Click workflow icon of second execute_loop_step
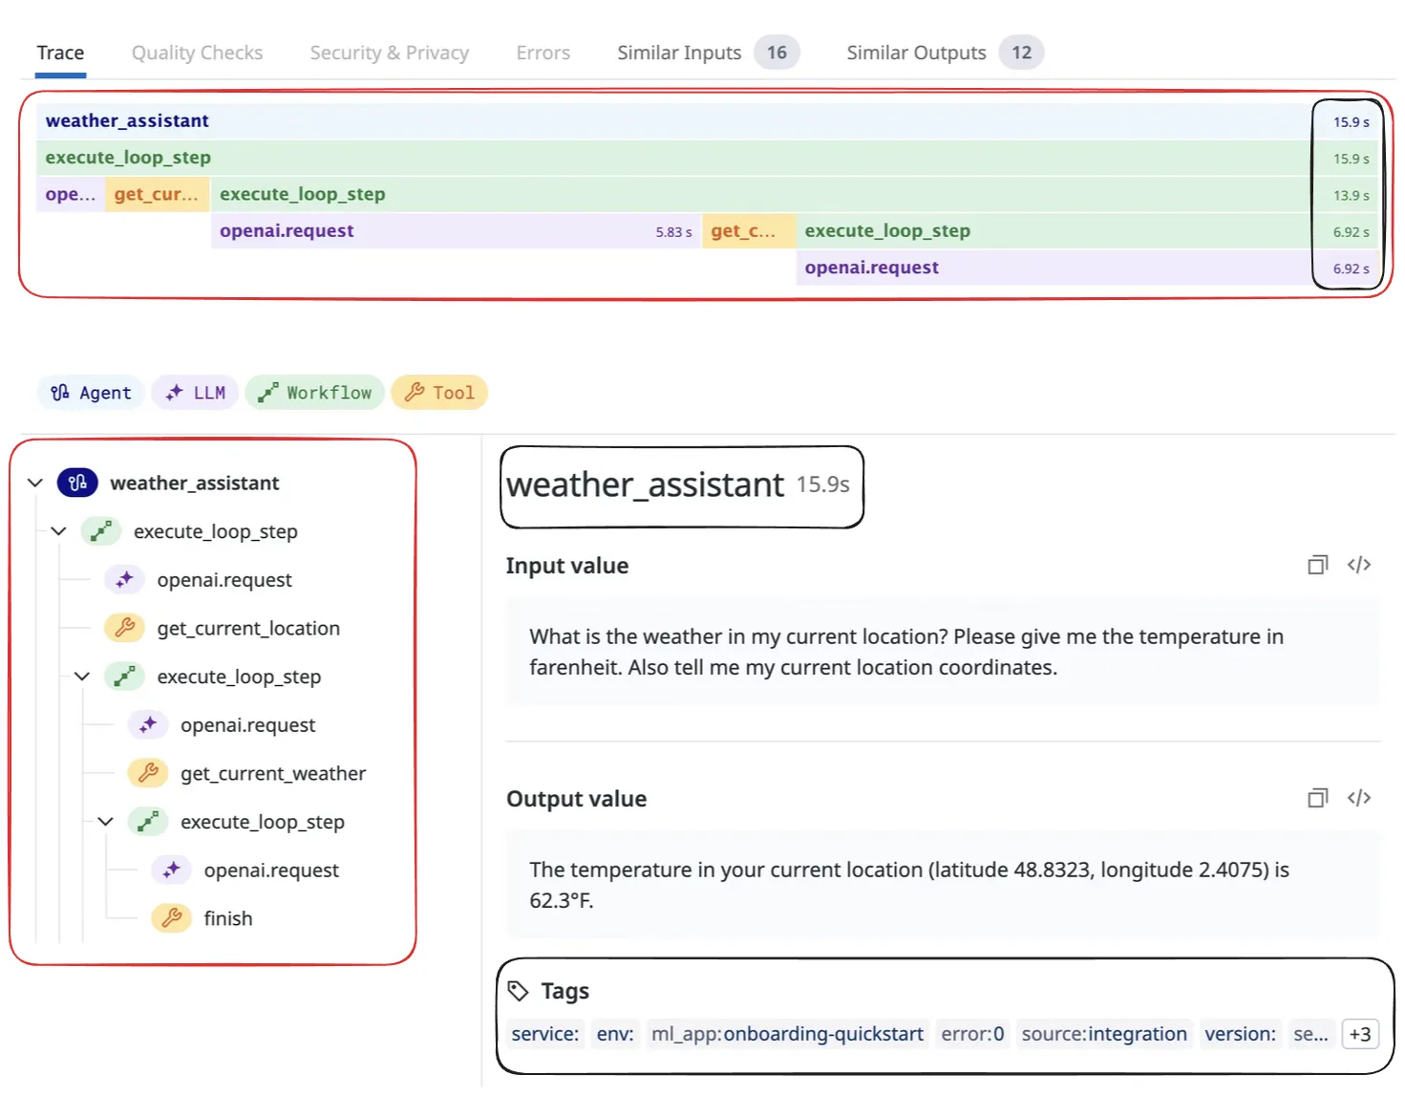This screenshot has height=1097, width=1405. (x=124, y=677)
